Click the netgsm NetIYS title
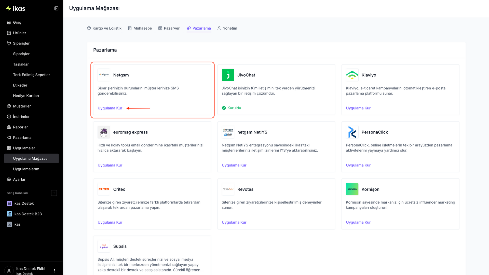The height and width of the screenshot is (275, 489). (252, 132)
